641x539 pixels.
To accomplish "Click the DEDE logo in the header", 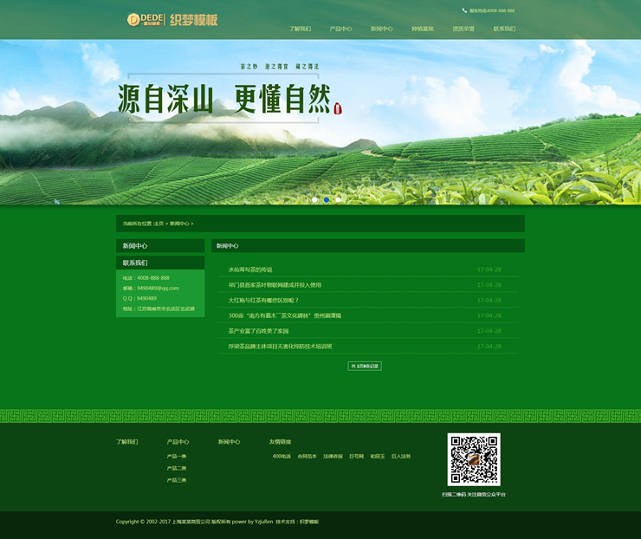I will 146,19.
